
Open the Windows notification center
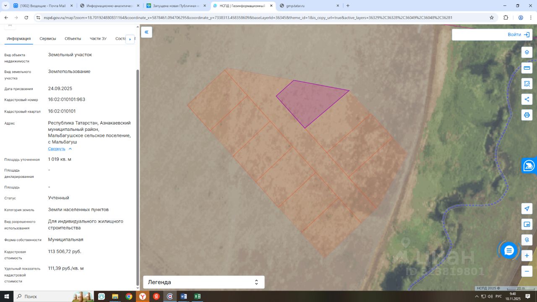click(x=528, y=297)
